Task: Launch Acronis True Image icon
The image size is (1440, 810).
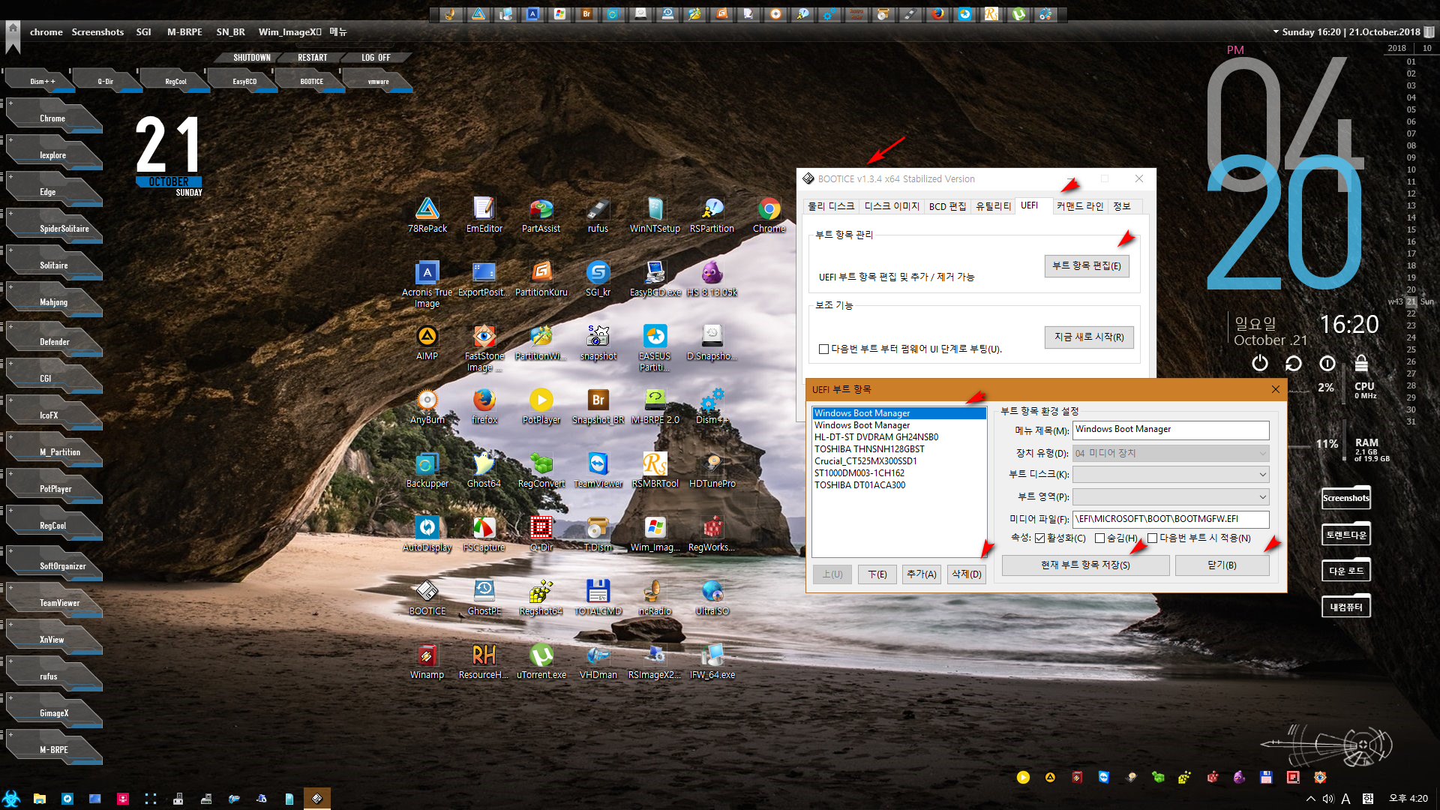Action: click(427, 283)
